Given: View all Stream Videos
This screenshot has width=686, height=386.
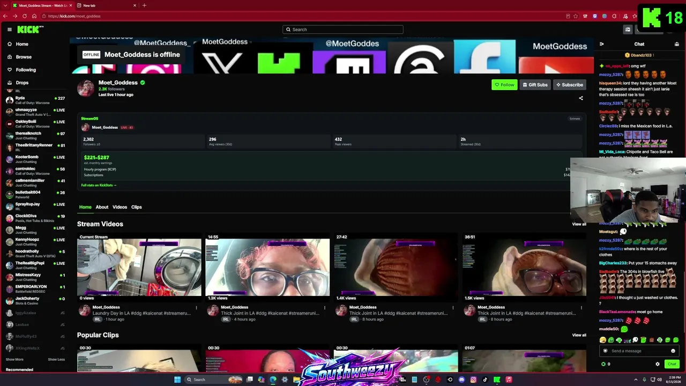Looking at the screenshot, I should tap(579, 224).
